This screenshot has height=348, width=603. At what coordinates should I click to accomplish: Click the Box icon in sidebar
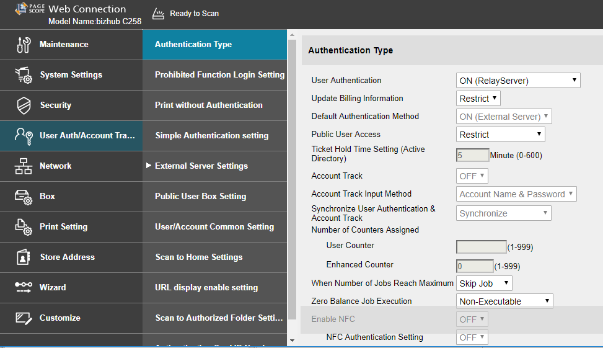(24, 197)
